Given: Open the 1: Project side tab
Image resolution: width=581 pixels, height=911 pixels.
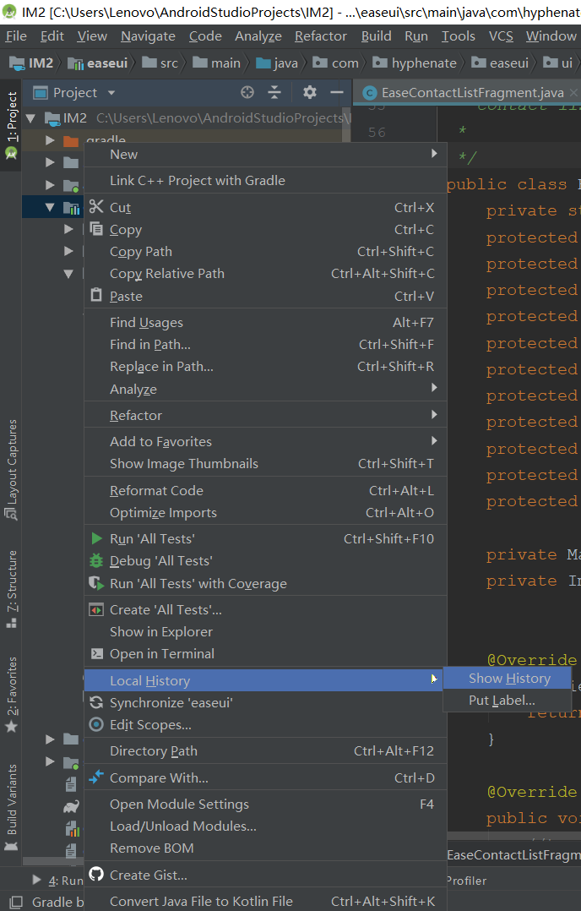Looking at the screenshot, I should tap(11, 125).
